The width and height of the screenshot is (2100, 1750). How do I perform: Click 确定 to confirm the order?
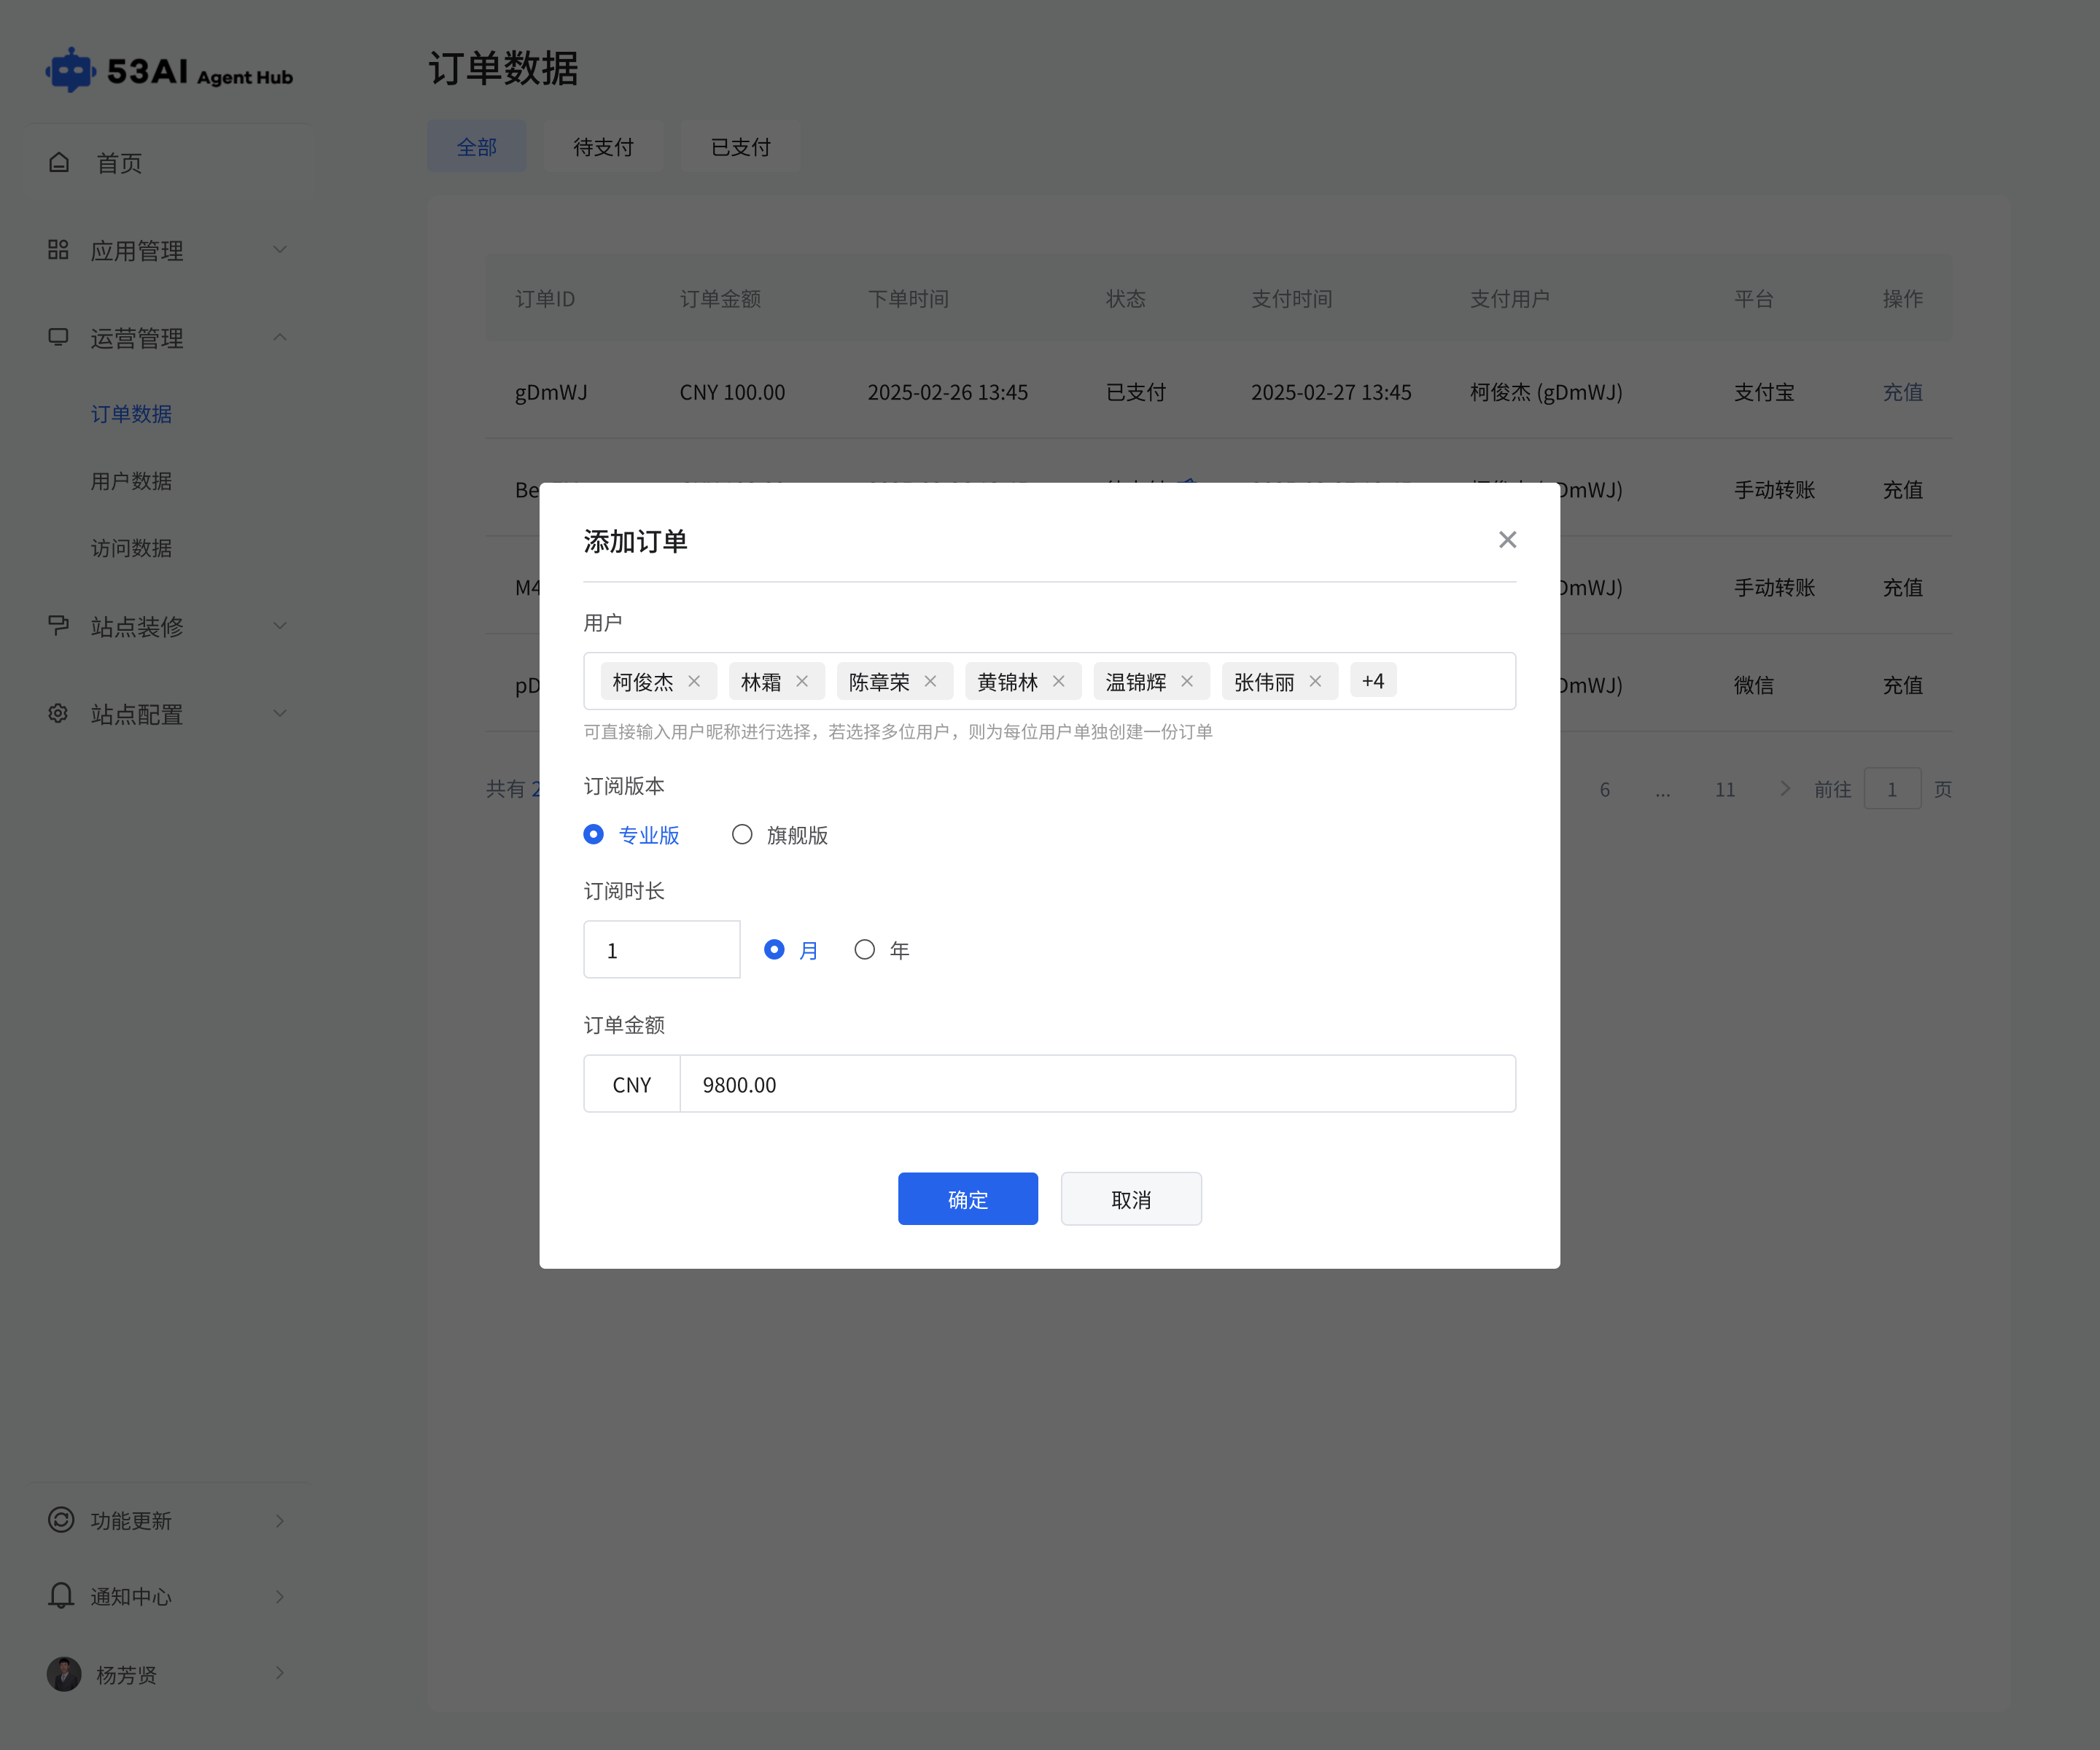coord(968,1198)
